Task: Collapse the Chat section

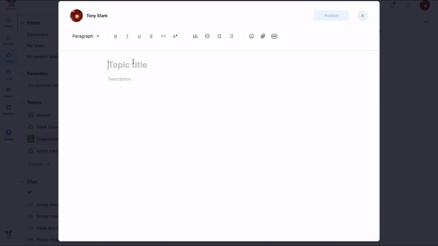Action: click(x=22, y=182)
